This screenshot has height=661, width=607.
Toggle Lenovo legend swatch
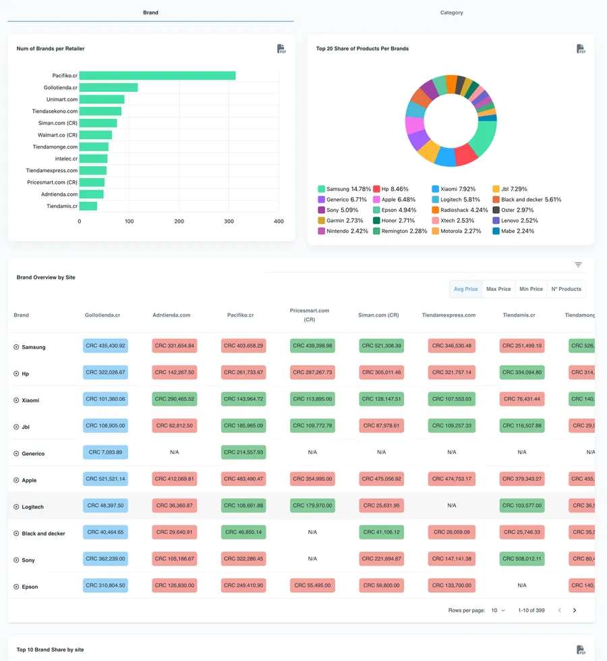496,221
